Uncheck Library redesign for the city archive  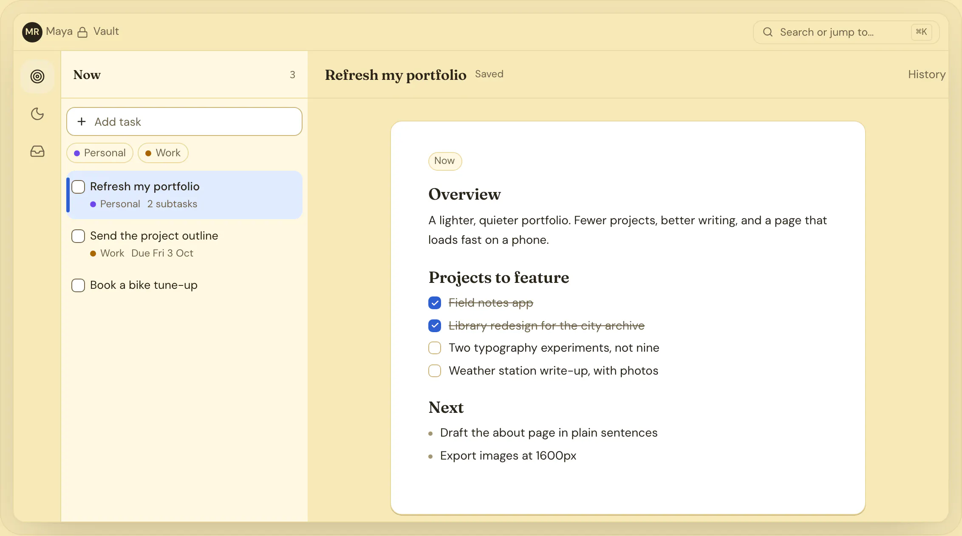coord(435,326)
